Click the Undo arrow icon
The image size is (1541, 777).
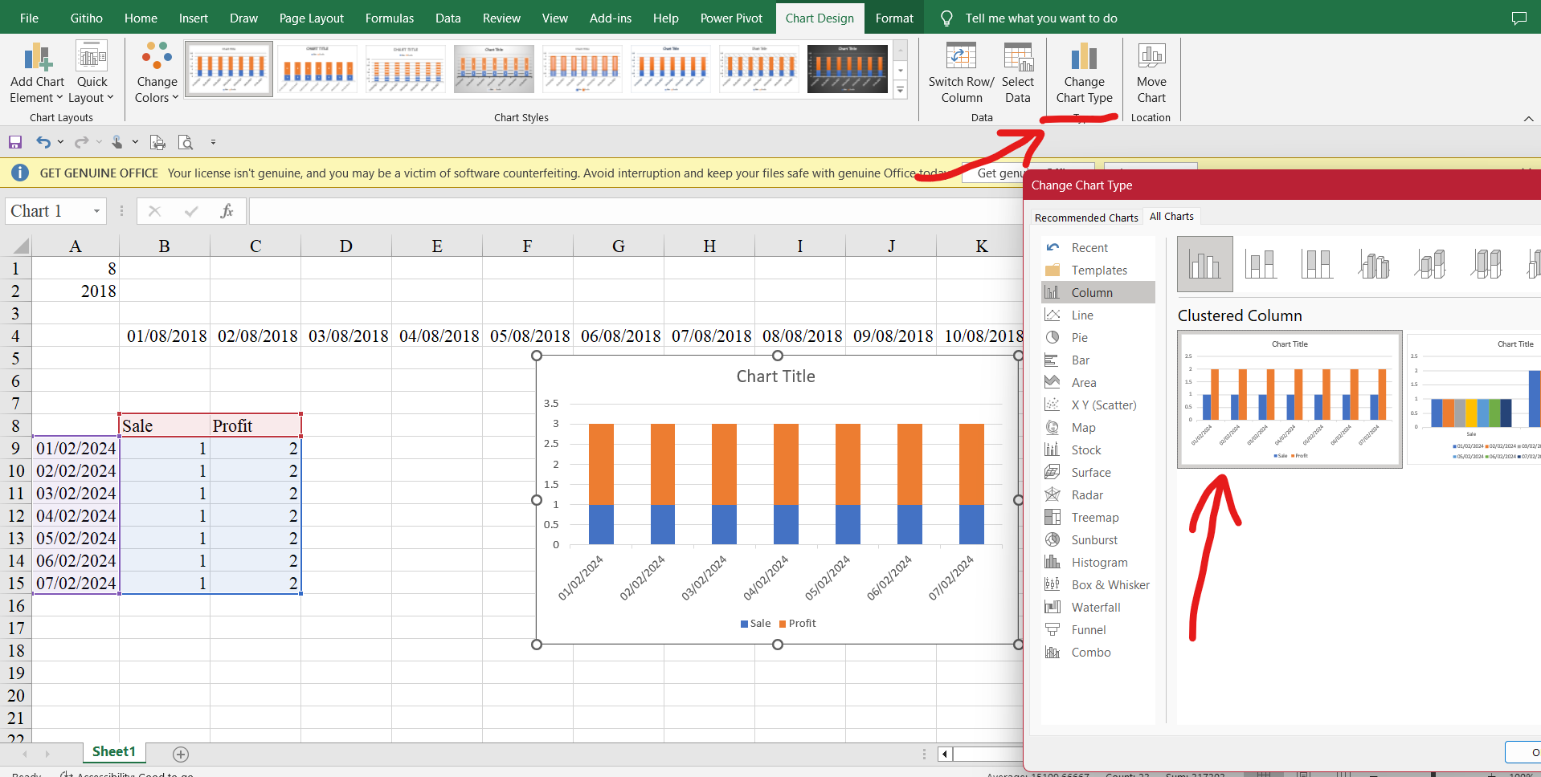(43, 142)
